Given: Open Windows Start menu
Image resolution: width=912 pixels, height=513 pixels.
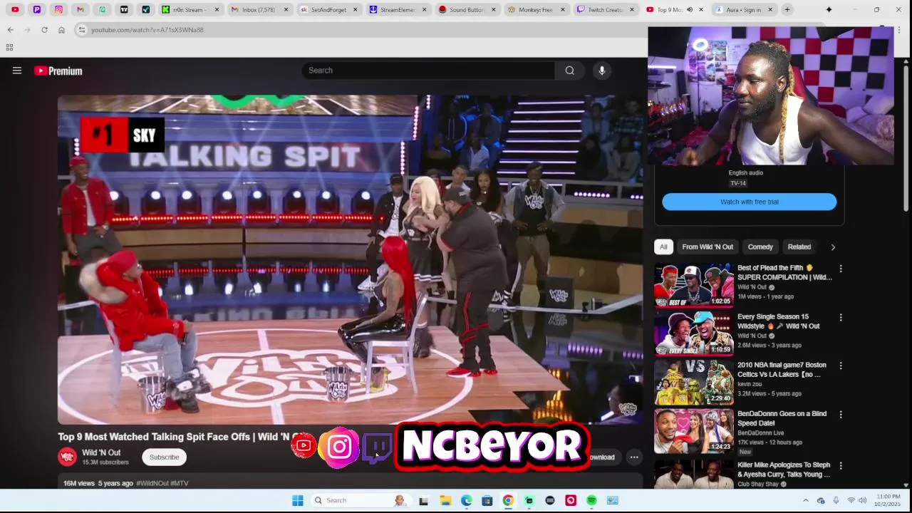Looking at the screenshot, I should pos(298,500).
